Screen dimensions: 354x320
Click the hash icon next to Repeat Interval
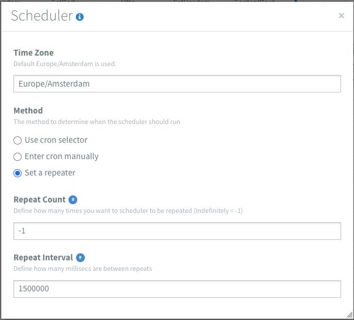[x=80, y=257]
